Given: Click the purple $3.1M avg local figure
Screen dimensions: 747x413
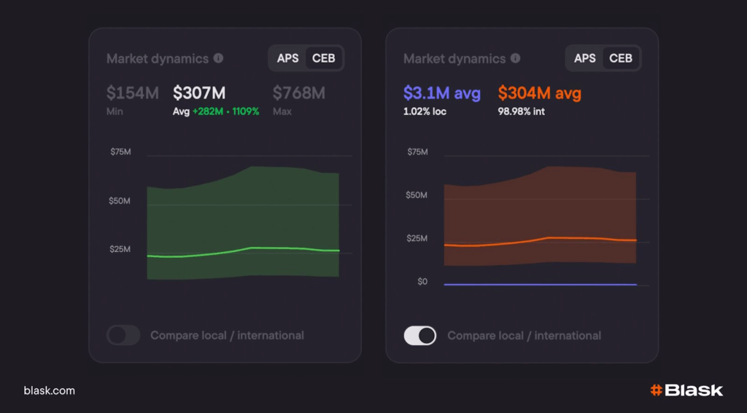Looking at the screenshot, I should click(x=441, y=93).
